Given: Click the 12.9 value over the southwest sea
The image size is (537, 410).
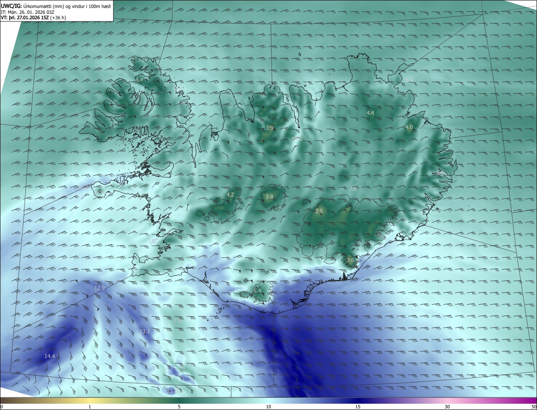Looking at the screenshot, I should (x=99, y=288).
